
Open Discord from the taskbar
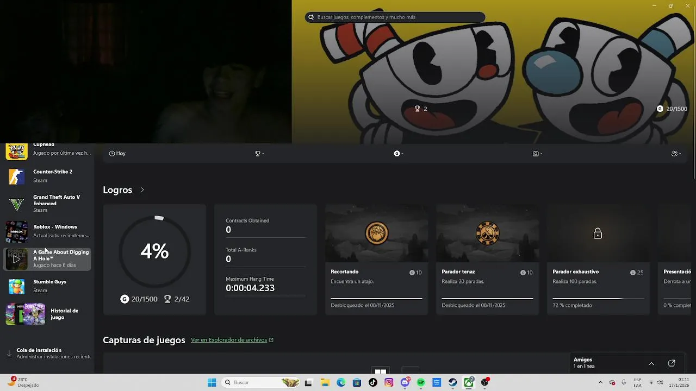coord(405,382)
